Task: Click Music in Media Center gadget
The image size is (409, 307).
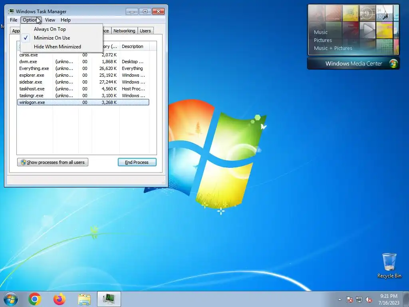Action: pos(321,32)
